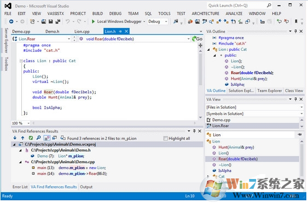Click the VA spell check icon
This screenshot has height=203, width=308.
click(240, 21)
